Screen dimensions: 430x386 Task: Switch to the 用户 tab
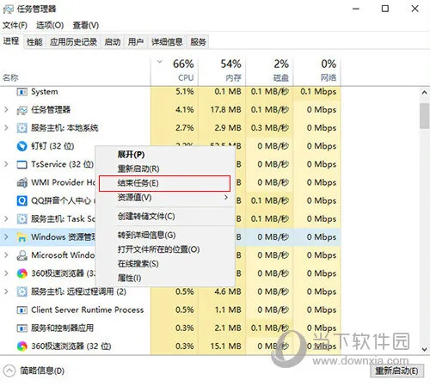pos(136,42)
